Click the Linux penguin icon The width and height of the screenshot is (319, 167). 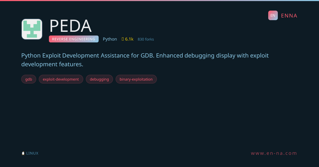23,153
